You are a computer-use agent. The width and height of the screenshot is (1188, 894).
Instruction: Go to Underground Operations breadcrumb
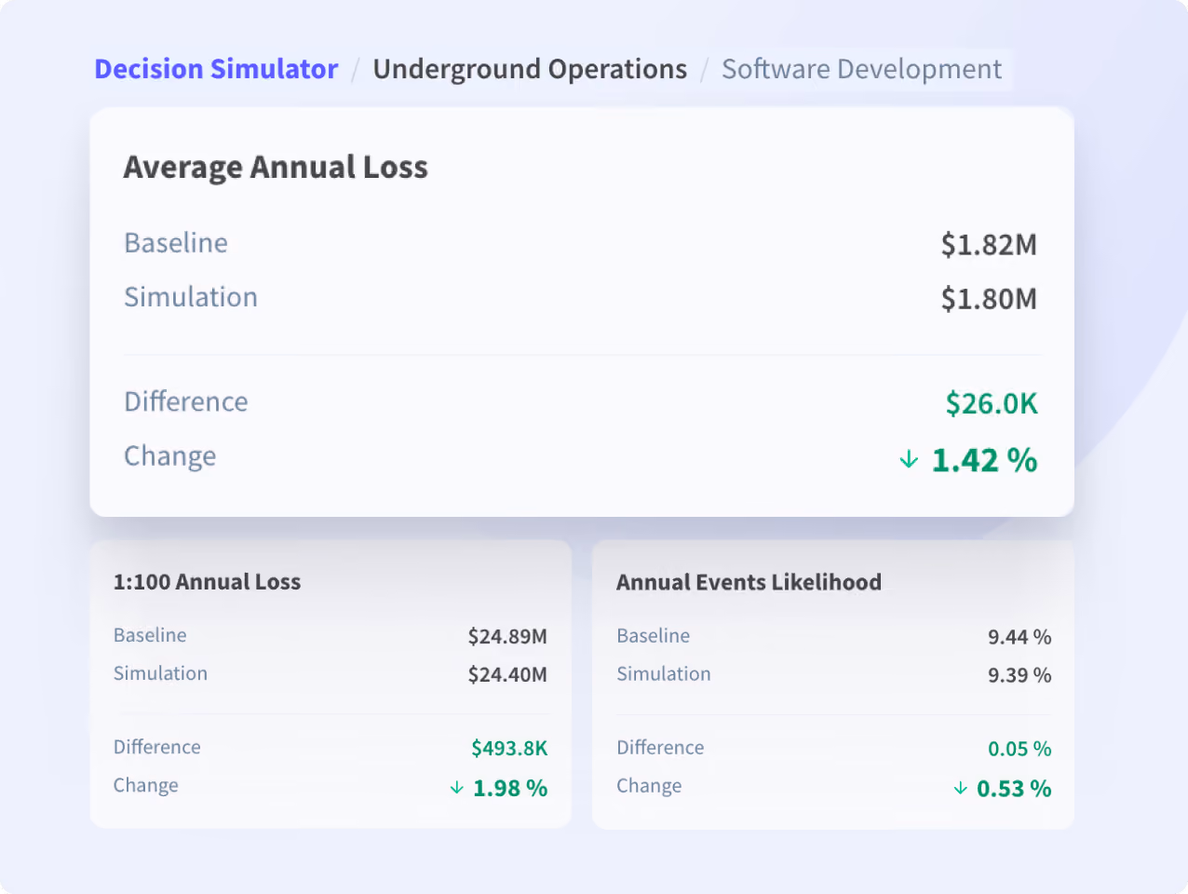click(530, 70)
